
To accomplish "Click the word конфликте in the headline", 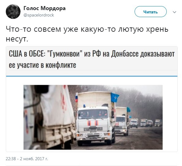I will pos(61,65).
